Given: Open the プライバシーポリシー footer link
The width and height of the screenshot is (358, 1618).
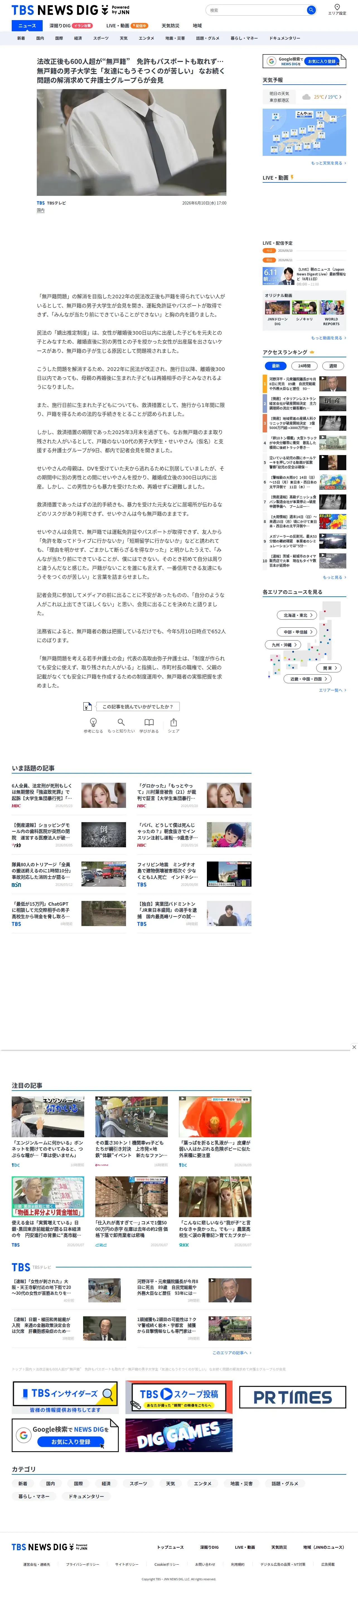Looking at the screenshot, I should [x=83, y=1565].
